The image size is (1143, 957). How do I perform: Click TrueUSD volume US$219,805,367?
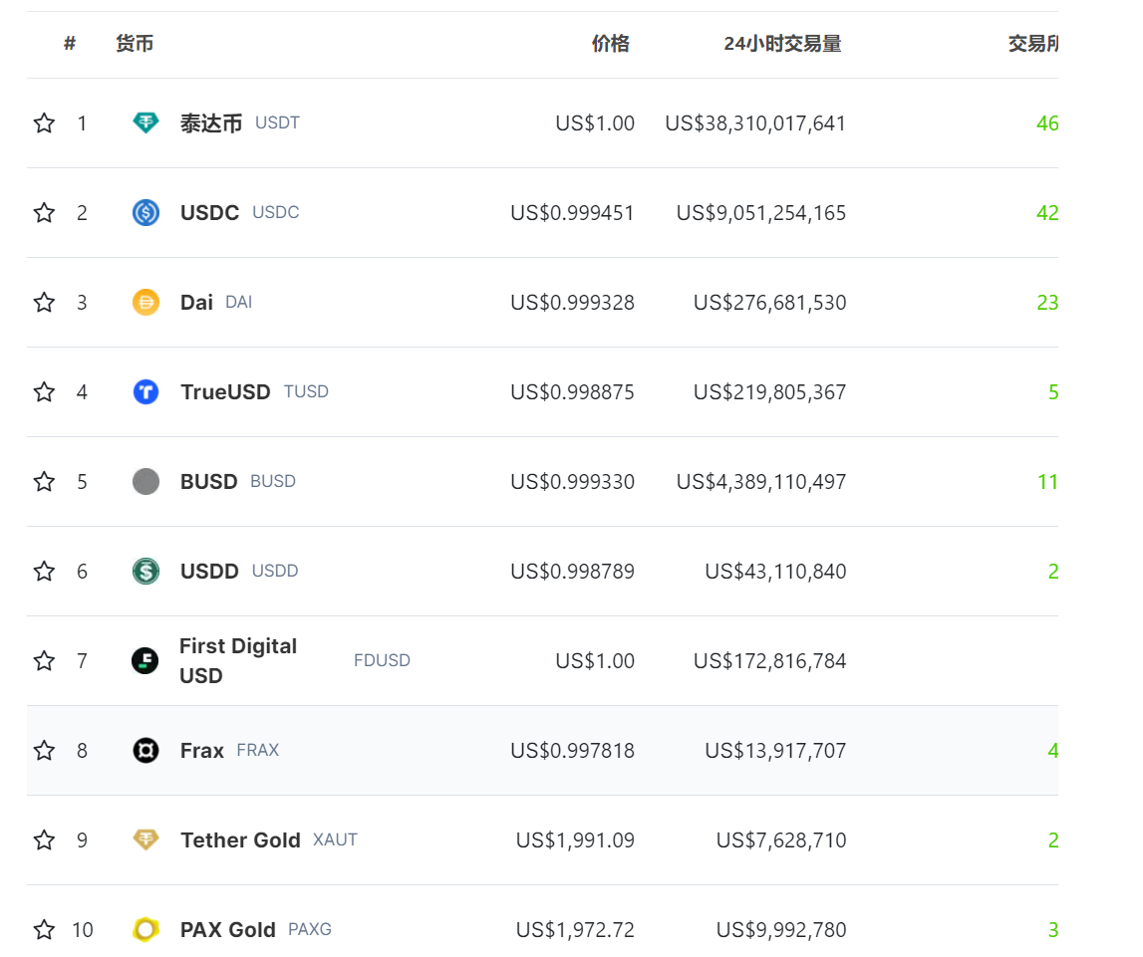point(769,391)
